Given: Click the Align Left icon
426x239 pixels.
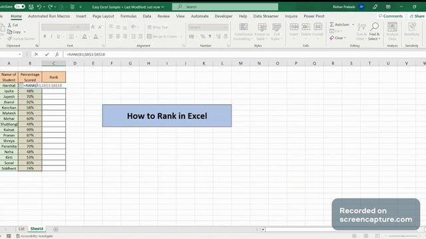Looking at the screenshot, I should [x=111, y=37].
